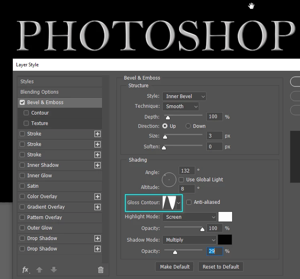
Task: Move effect down with the down arrow icon
Action: pos(54,270)
